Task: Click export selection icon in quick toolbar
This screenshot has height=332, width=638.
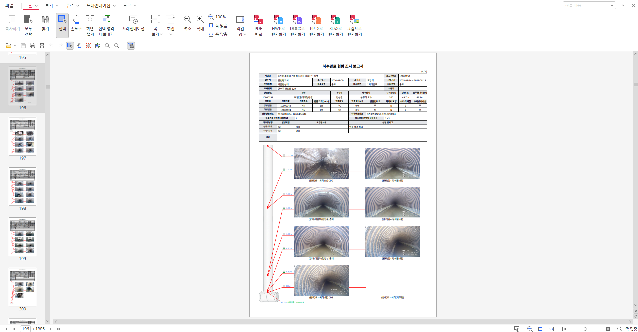Action: pyautogui.click(x=98, y=46)
